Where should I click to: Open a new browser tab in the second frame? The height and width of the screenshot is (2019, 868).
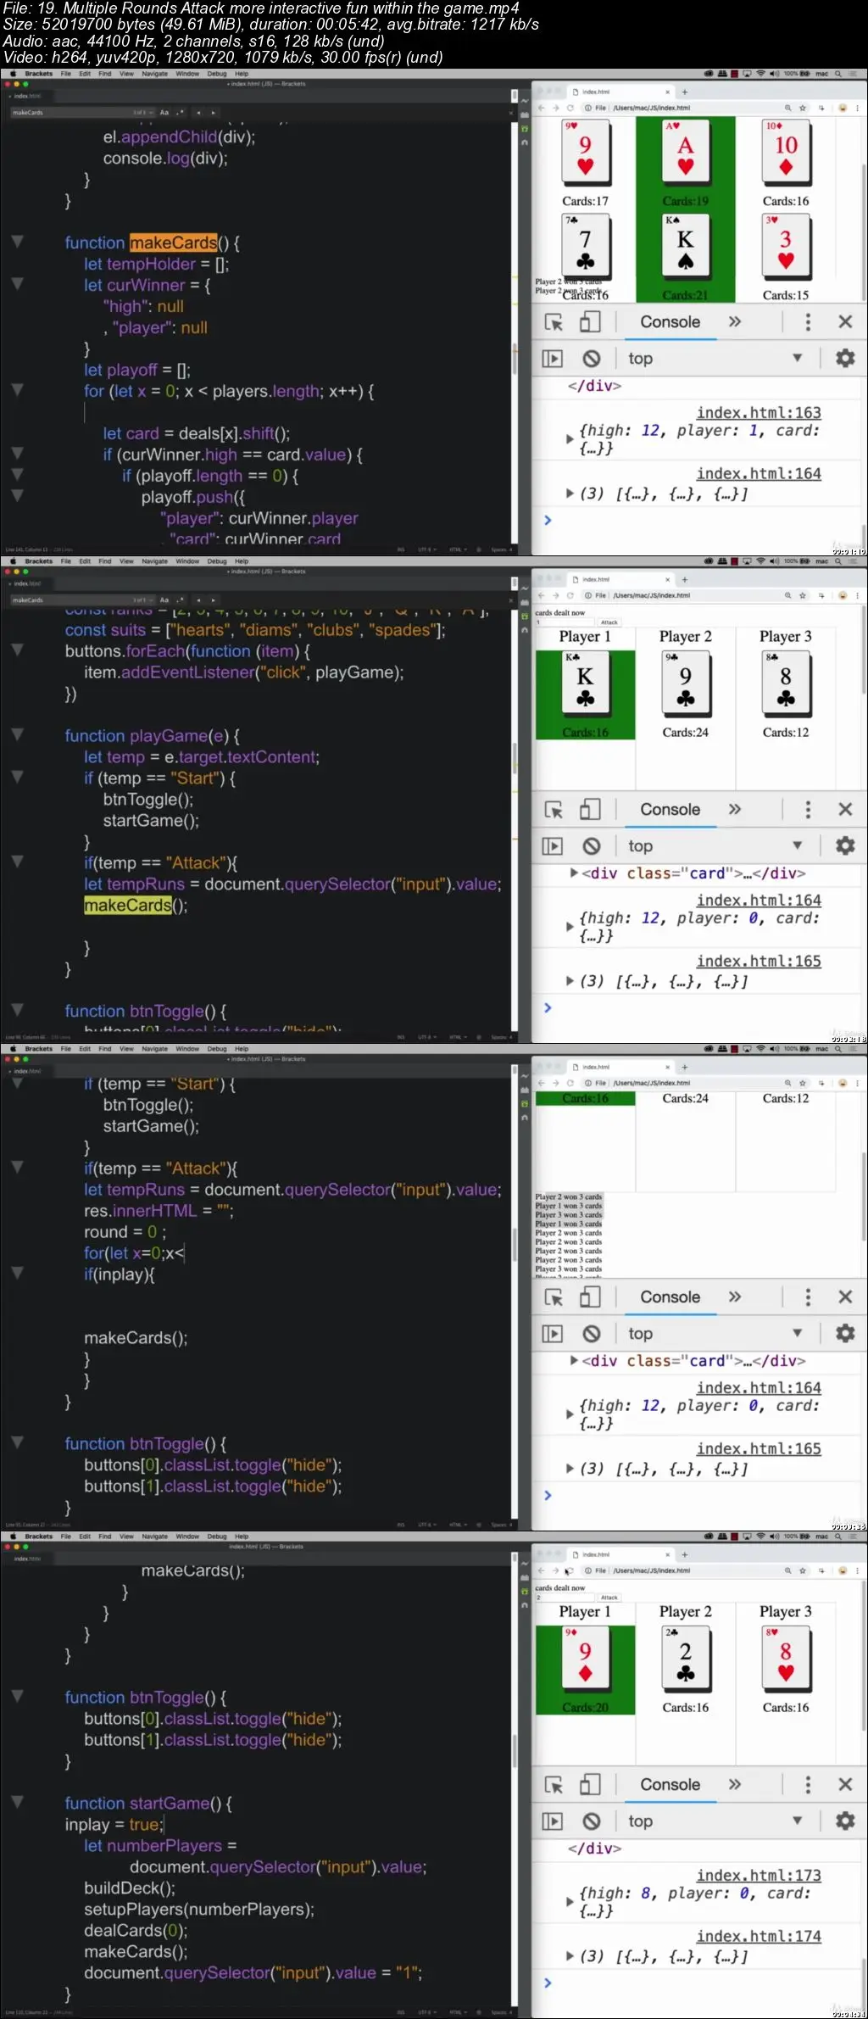685,579
